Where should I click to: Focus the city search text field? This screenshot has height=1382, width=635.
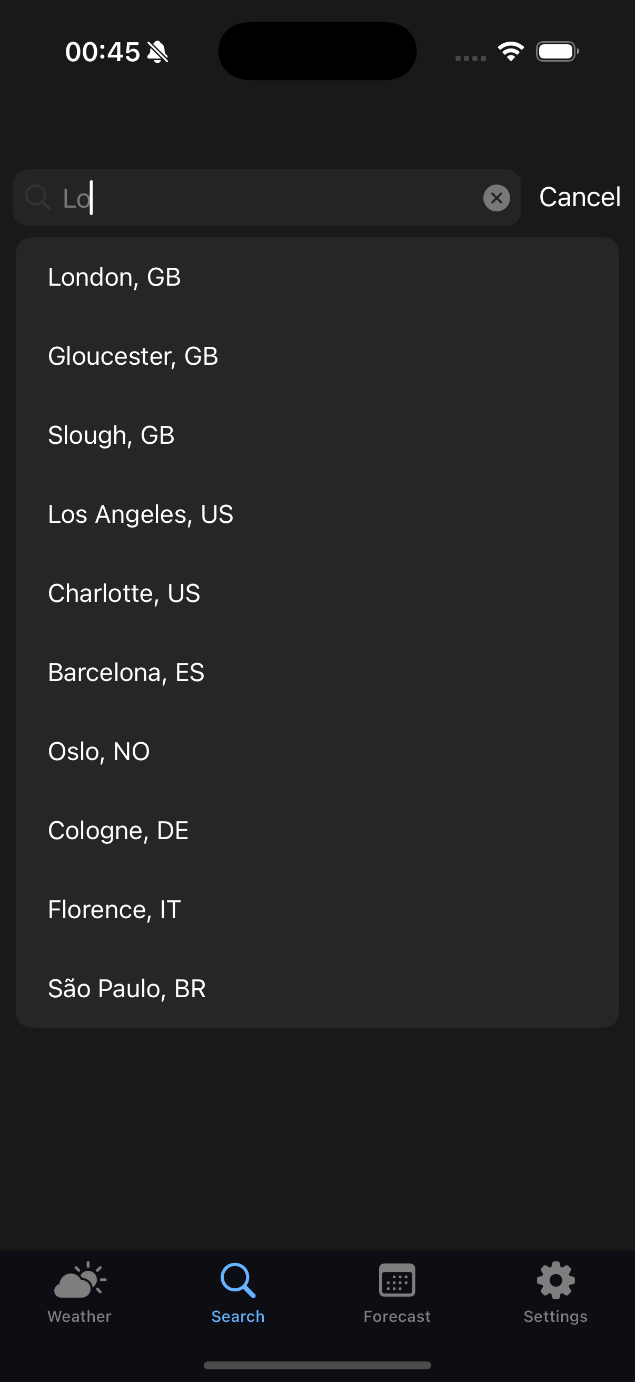[x=268, y=198]
